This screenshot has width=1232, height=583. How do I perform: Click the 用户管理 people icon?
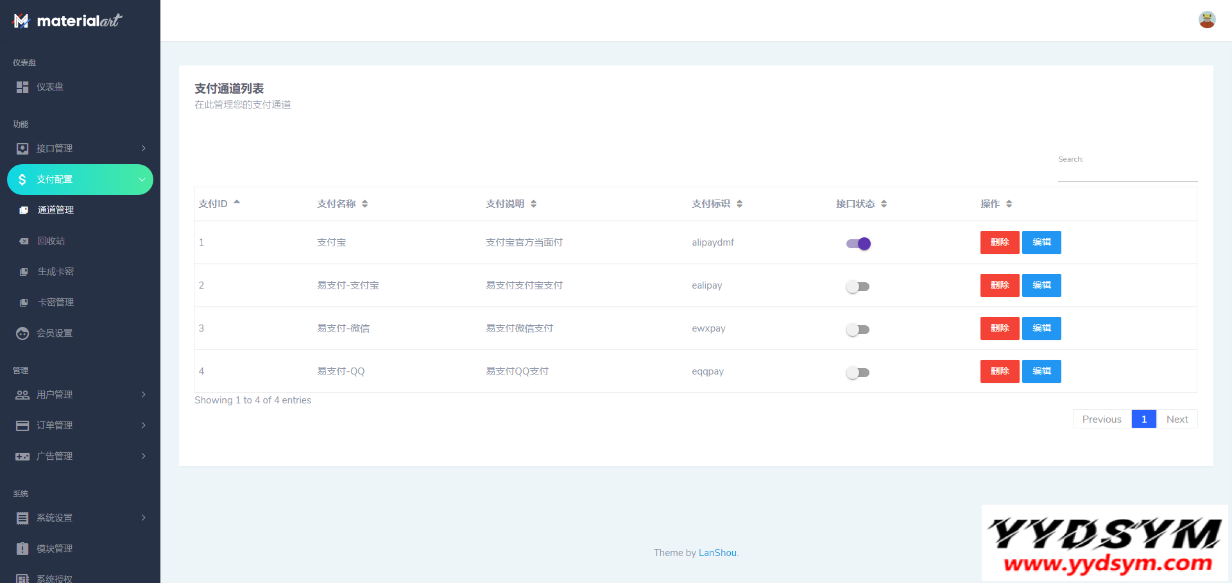coord(22,395)
